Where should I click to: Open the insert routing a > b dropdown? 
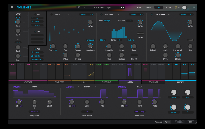(x=18, y=17)
